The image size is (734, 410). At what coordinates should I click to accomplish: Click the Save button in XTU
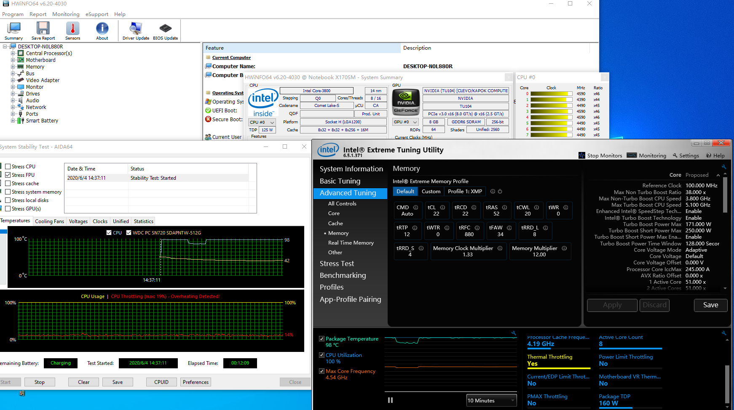710,305
